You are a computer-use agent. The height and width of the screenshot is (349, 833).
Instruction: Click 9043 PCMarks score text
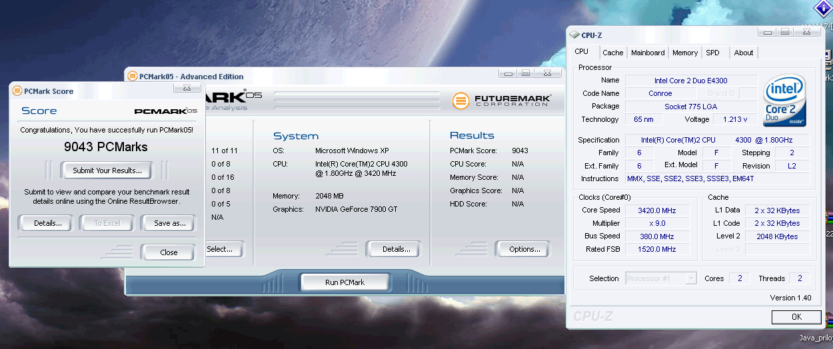[106, 147]
